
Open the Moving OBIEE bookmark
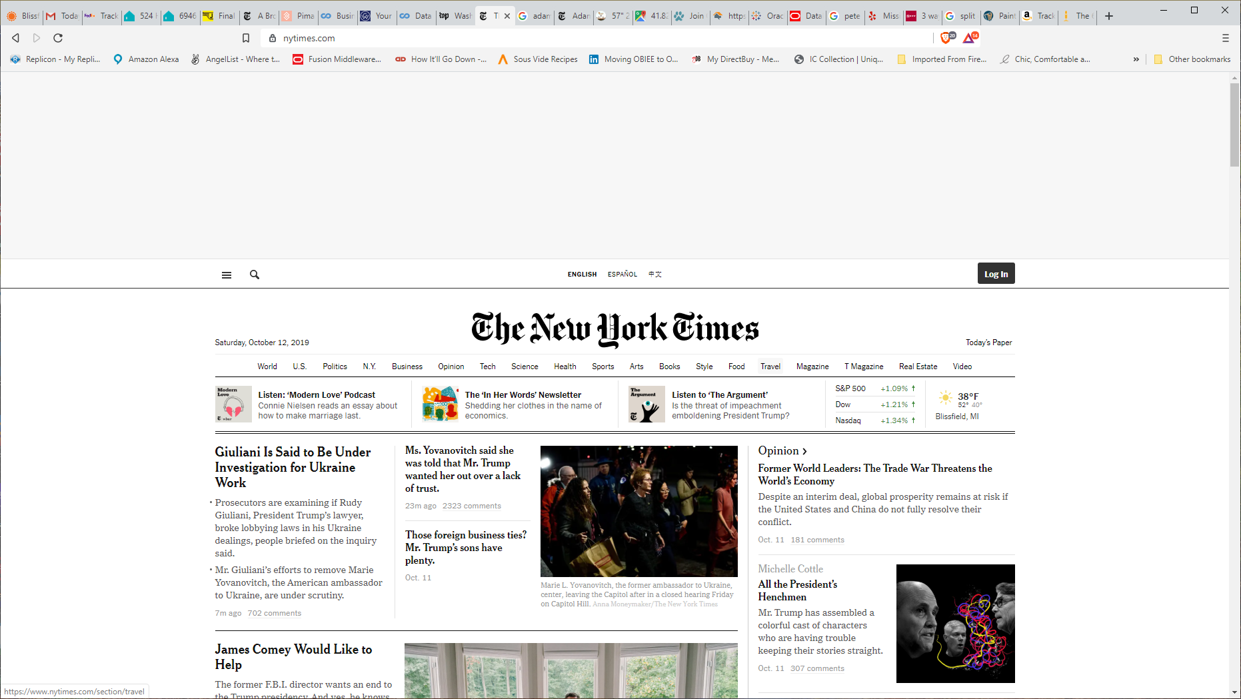pyautogui.click(x=633, y=59)
